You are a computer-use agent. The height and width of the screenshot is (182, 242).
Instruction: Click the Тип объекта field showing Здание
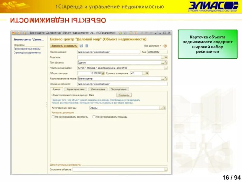pyautogui.click(x=119, y=62)
